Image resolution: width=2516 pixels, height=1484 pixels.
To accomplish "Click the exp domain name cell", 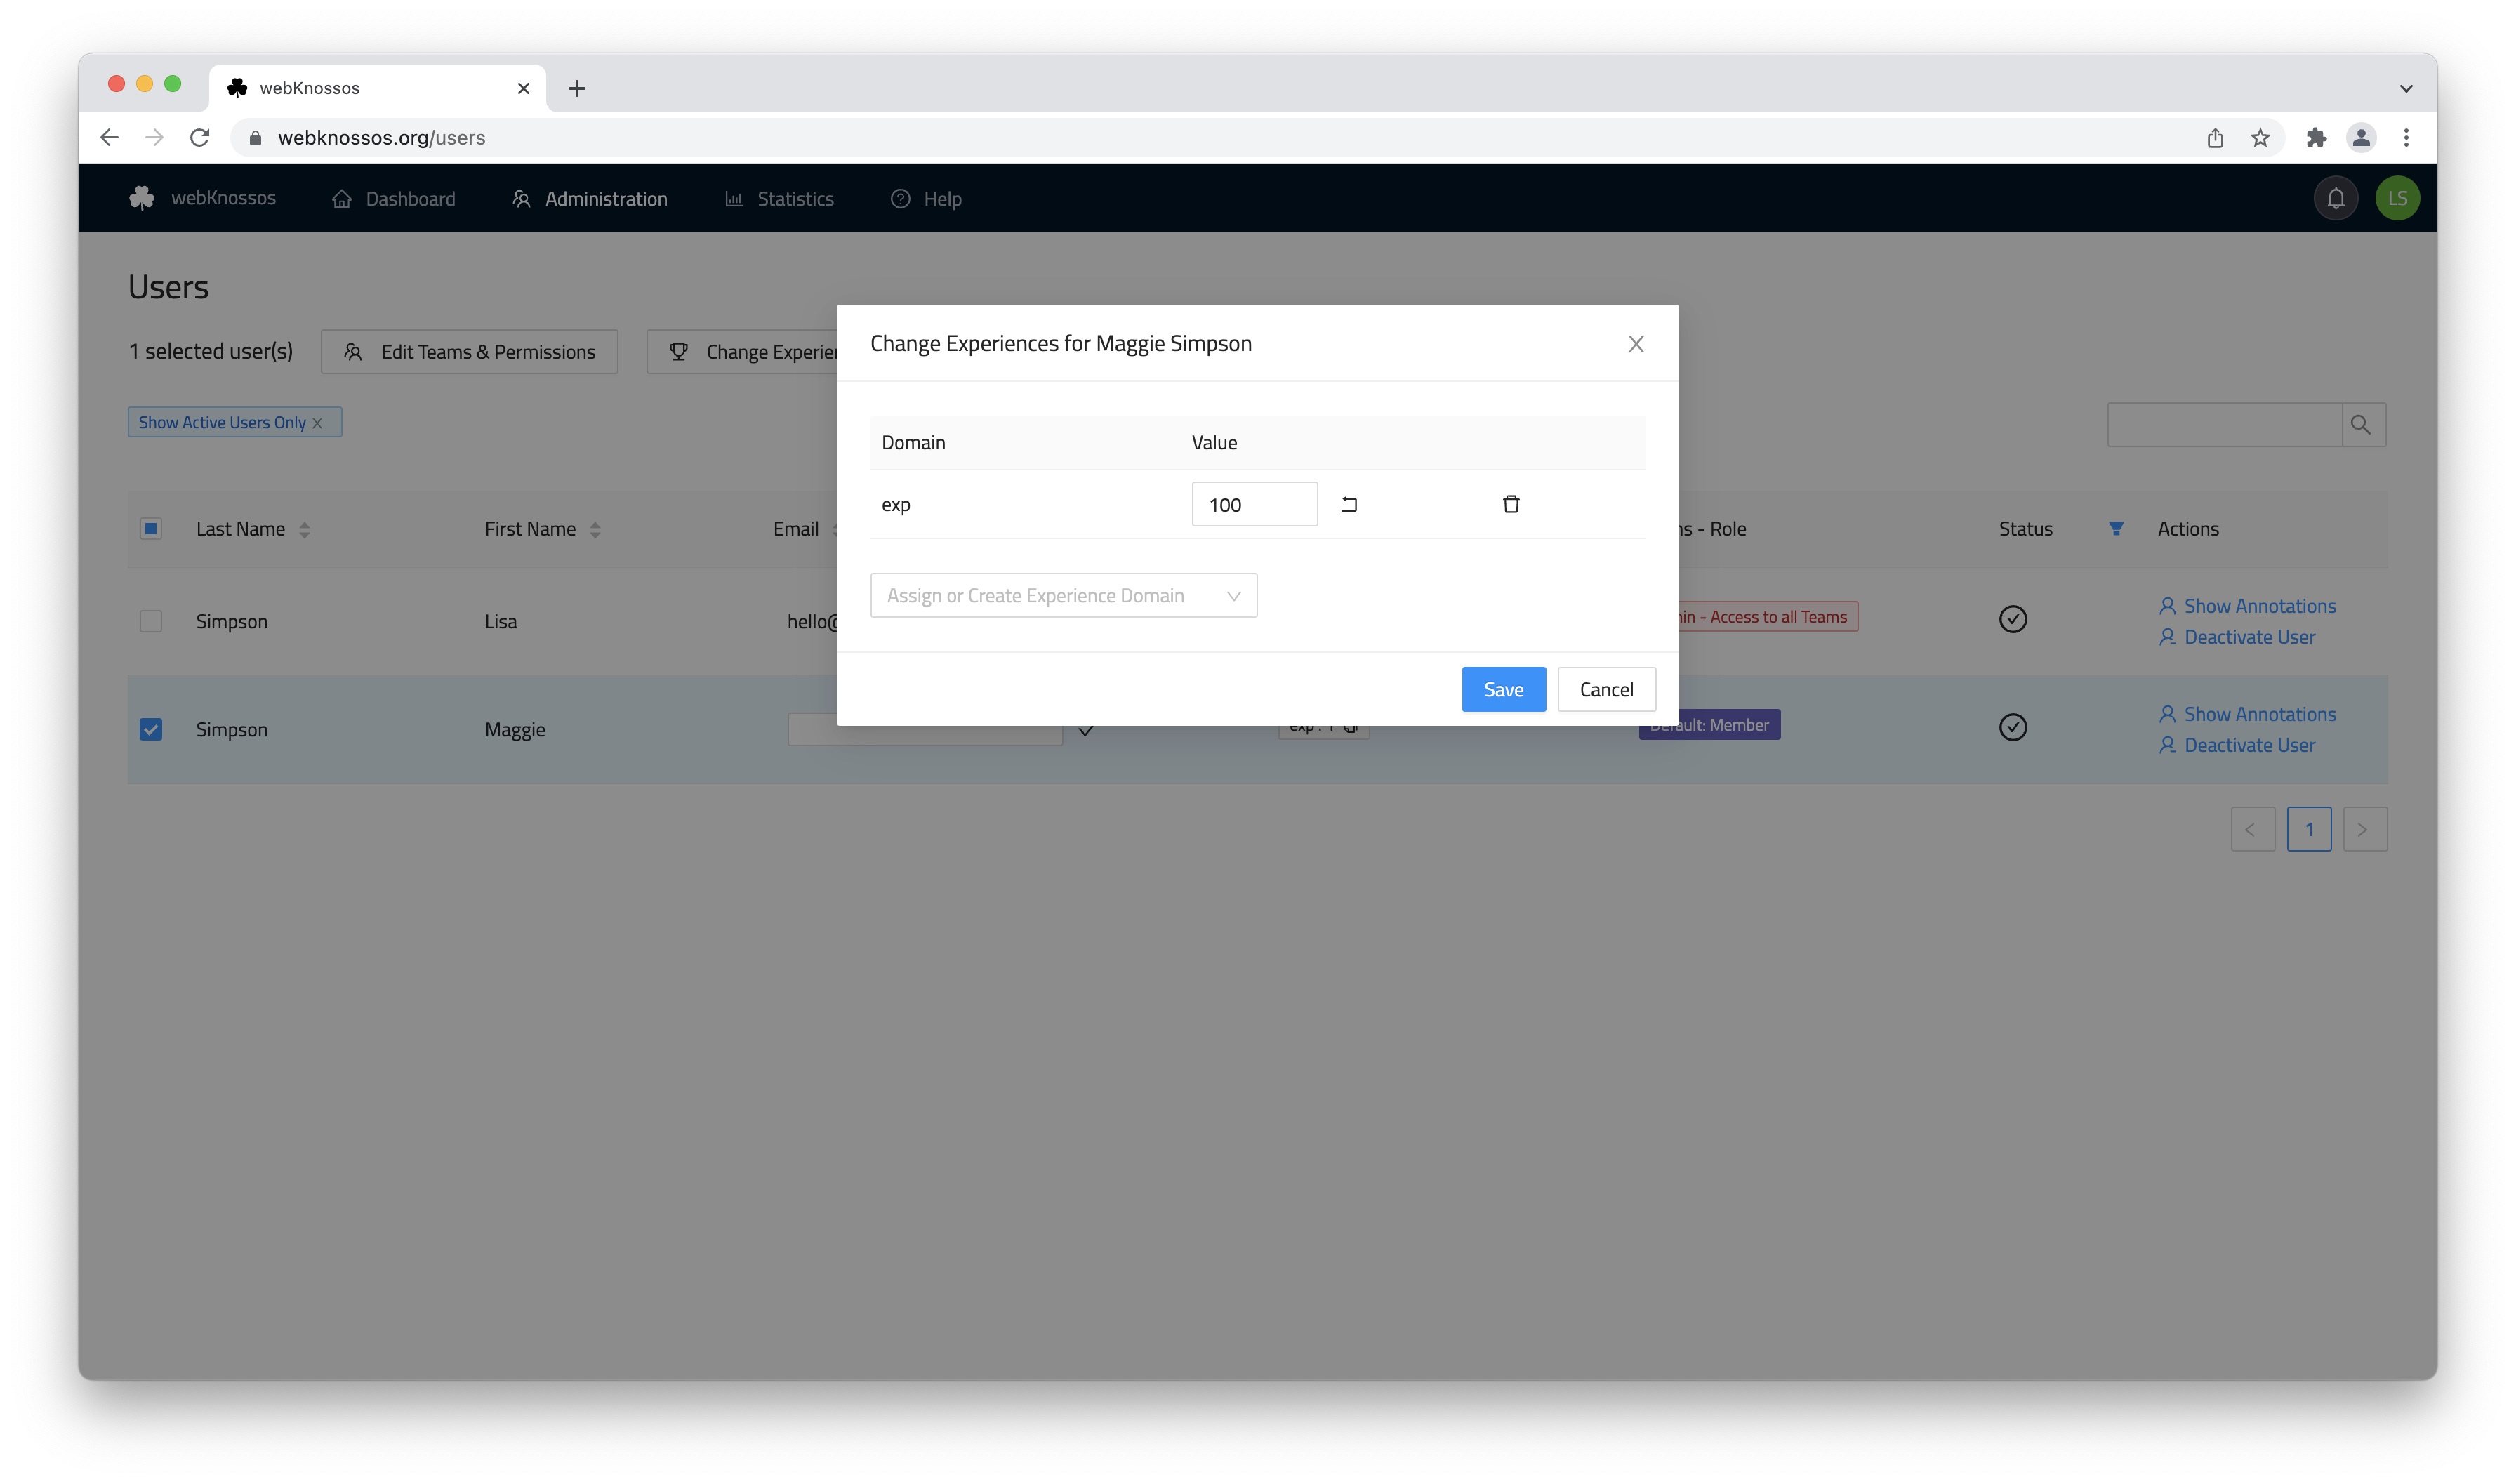I will pos(896,505).
